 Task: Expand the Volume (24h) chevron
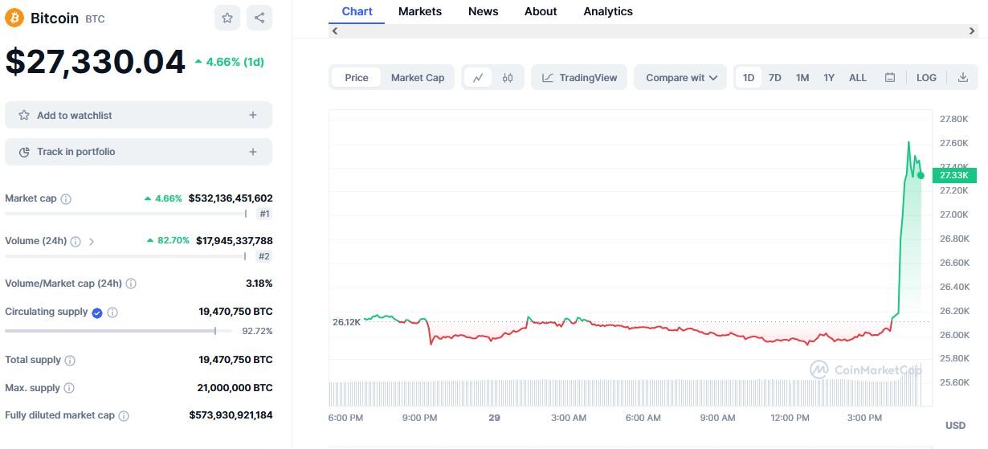point(92,241)
